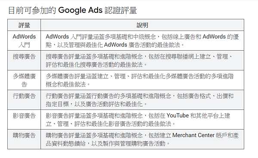Select the description cell mentioning YouTube
The image size is (258, 158).
[142, 119]
